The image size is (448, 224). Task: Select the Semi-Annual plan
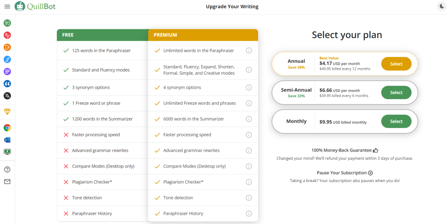coord(396,92)
